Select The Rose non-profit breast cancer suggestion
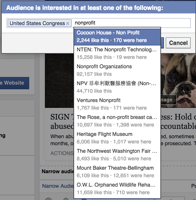 (117, 121)
